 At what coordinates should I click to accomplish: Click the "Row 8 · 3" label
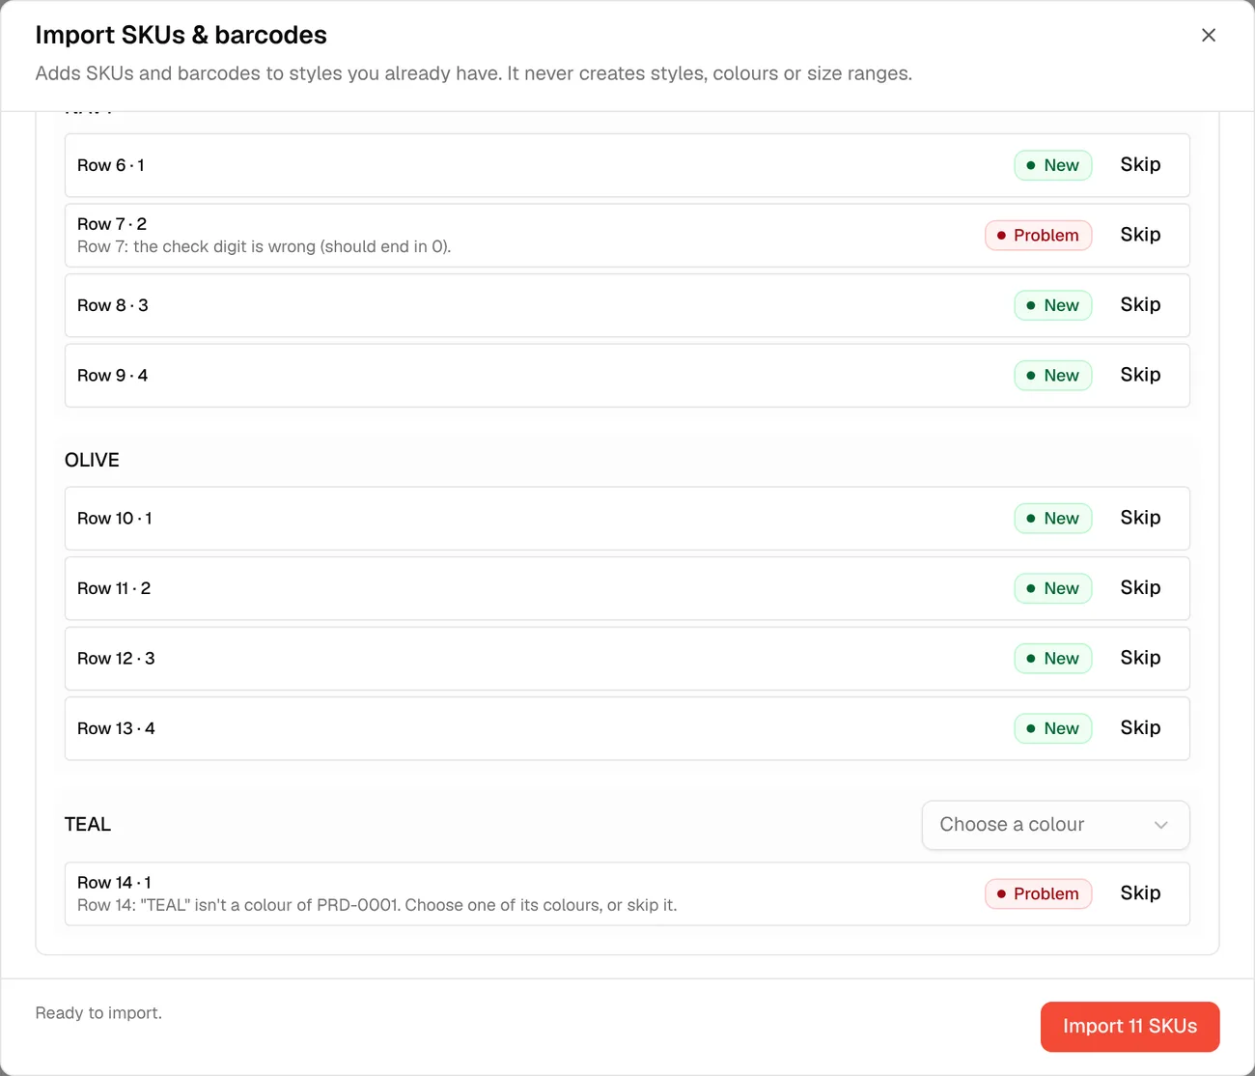(113, 305)
